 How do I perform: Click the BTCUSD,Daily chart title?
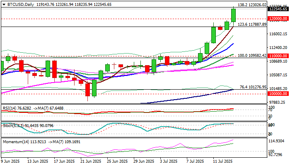pyautogui.click(x=21, y=5)
